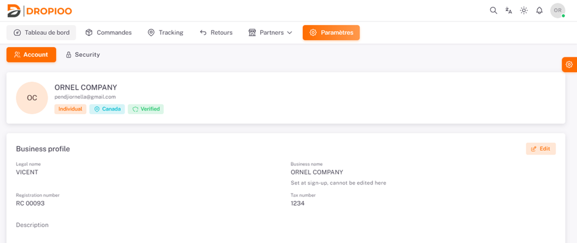
Task: Click the store icon beside Partners
Action: [252, 32]
